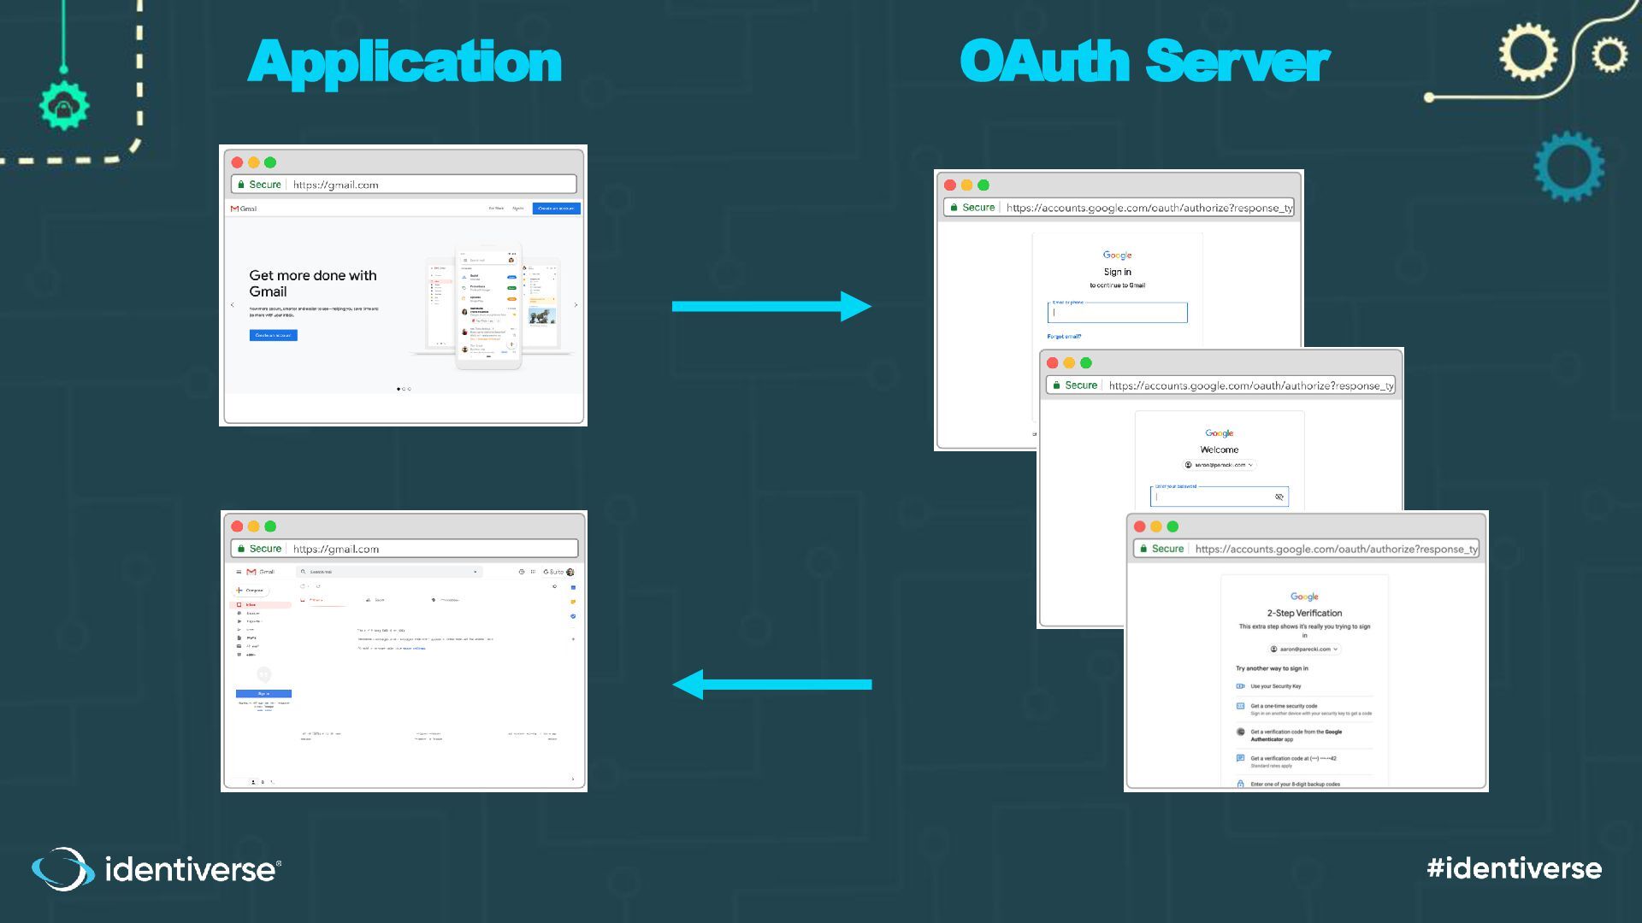This screenshot has height=923, width=1642.
Task: Toggle password visibility eye icon
Action: [x=1279, y=497]
